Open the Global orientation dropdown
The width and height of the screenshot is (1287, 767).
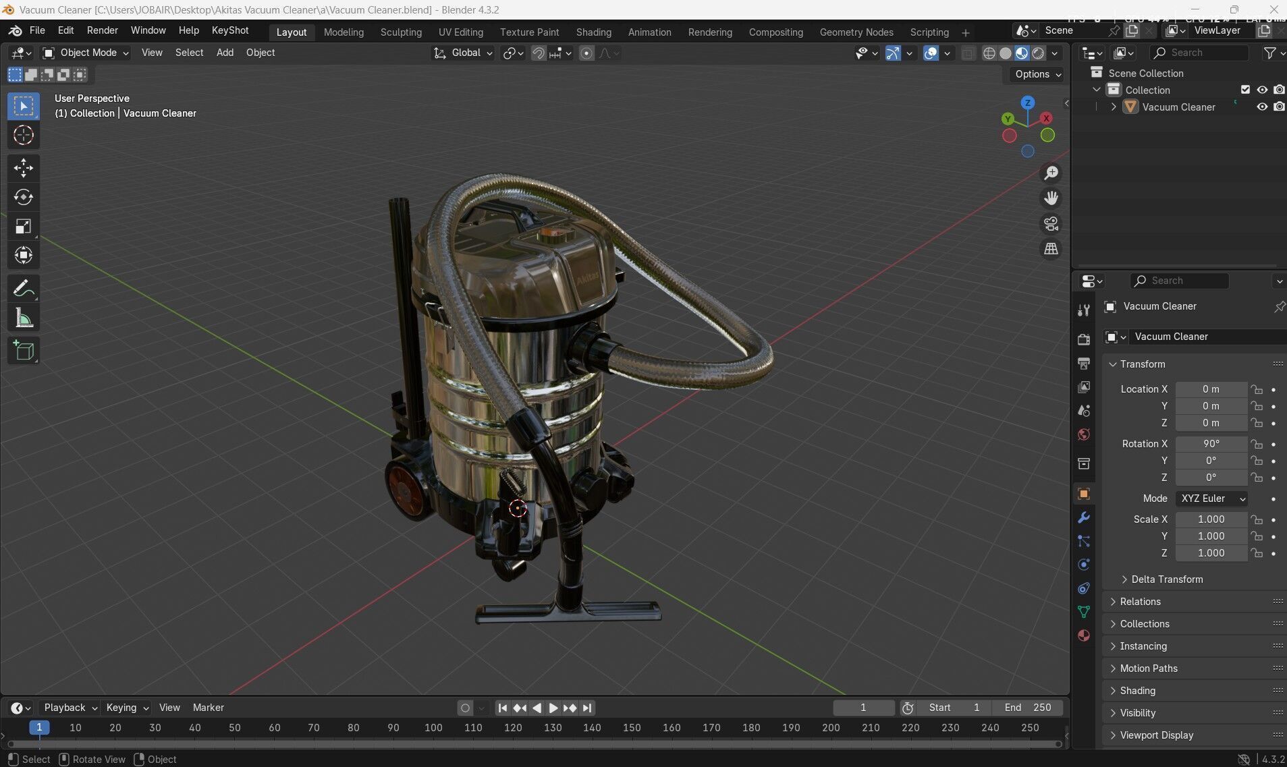click(x=463, y=53)
